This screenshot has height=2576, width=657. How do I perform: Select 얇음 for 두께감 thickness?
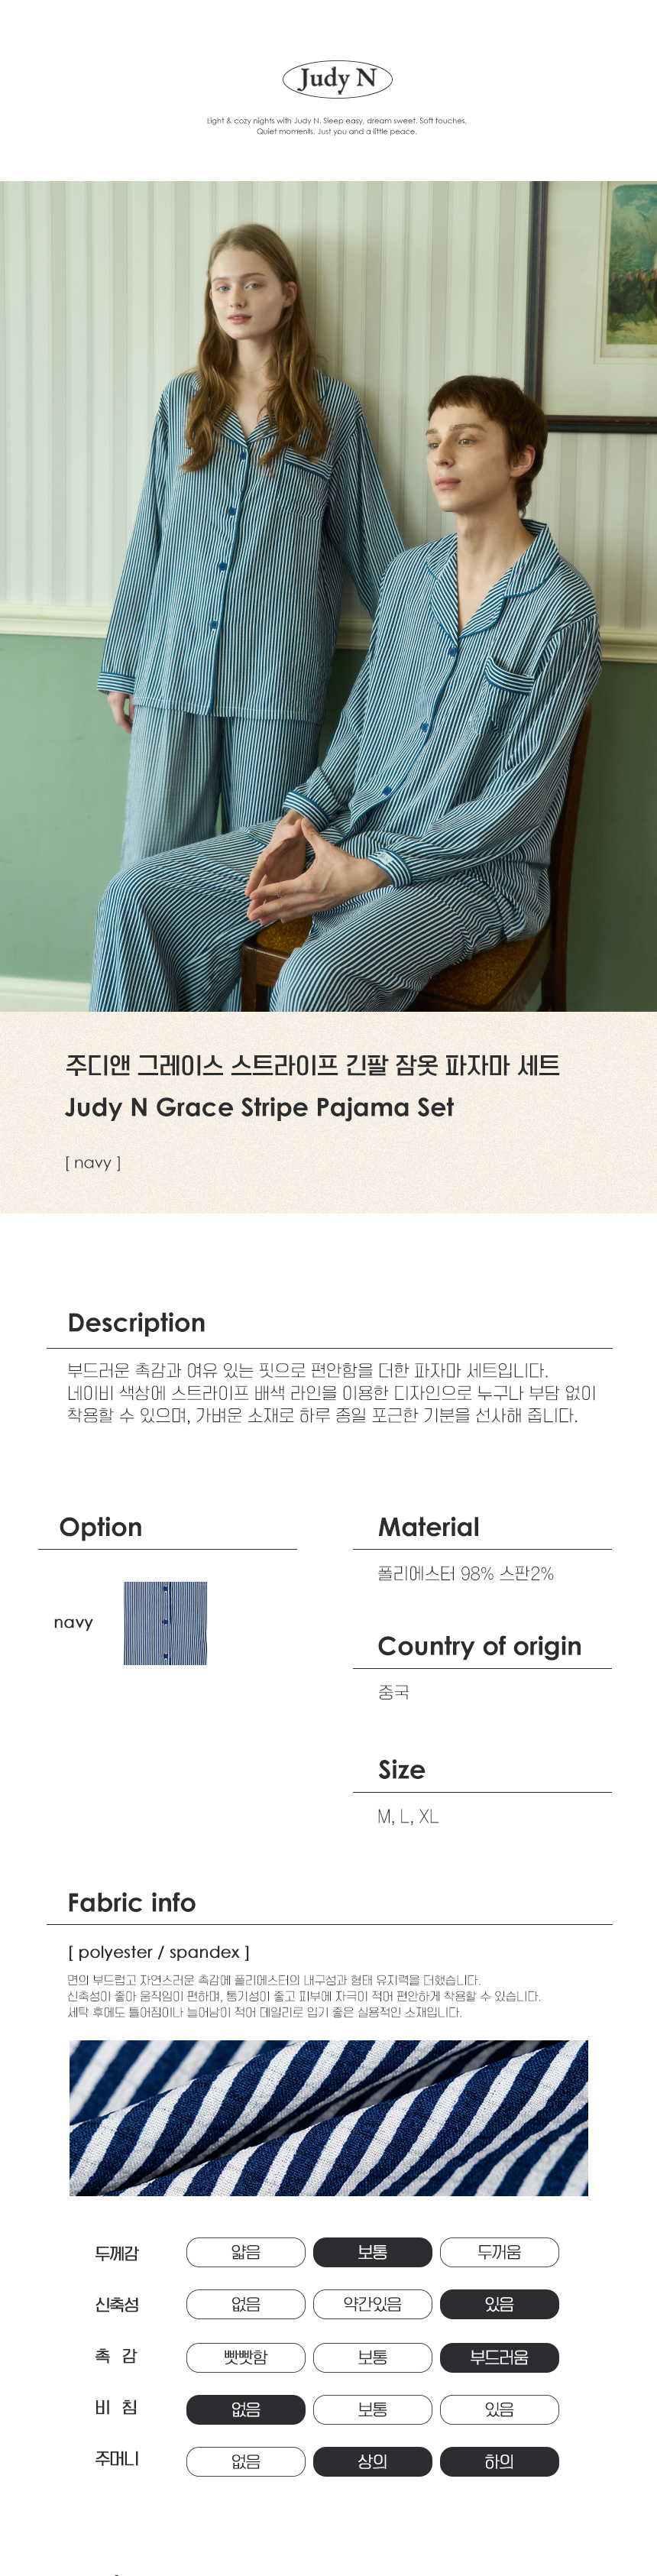[245, 2252]
